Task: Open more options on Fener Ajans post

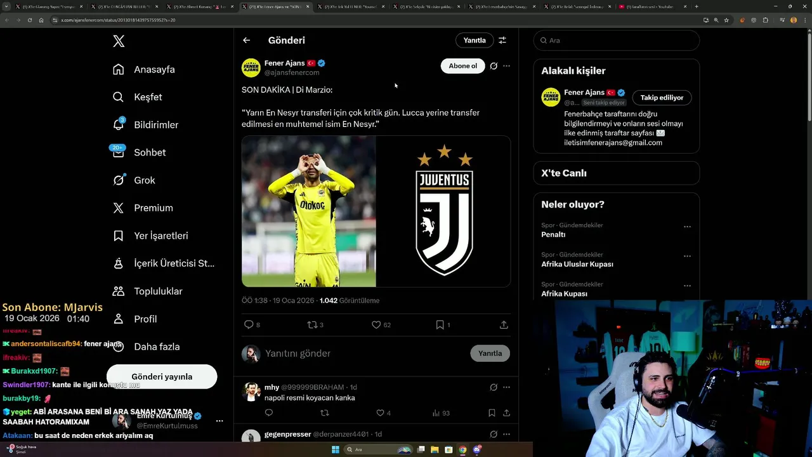Action: click(x=506, y=66)
